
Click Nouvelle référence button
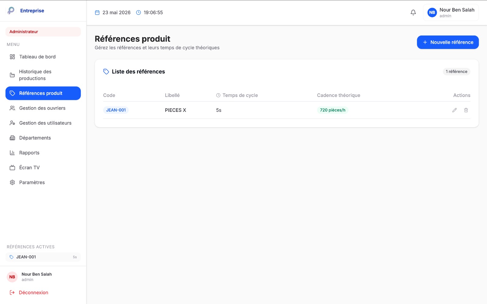coord(448,42)
